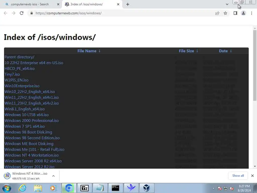Image resolution: width=257 pixels, height=193 pixels.
Task: Click the page vertical scrollbar thumb
Action: pyautogui.click(x=255, y=65)
